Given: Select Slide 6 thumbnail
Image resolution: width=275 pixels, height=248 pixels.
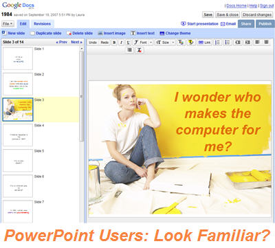Looking at the screenshot, I should tap(18, 186).
